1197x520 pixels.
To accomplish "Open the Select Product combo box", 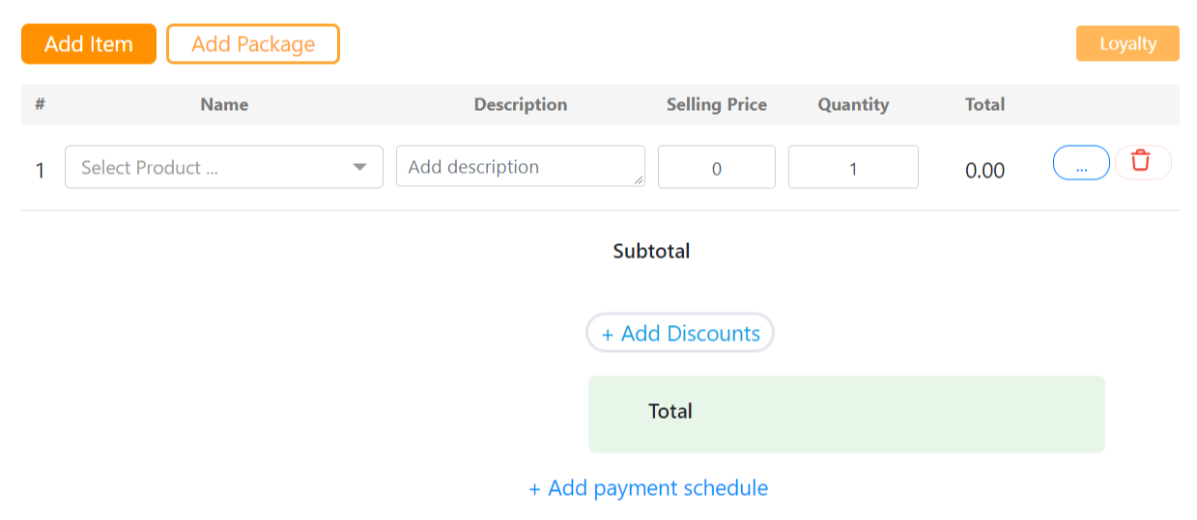I will point(224,167).
